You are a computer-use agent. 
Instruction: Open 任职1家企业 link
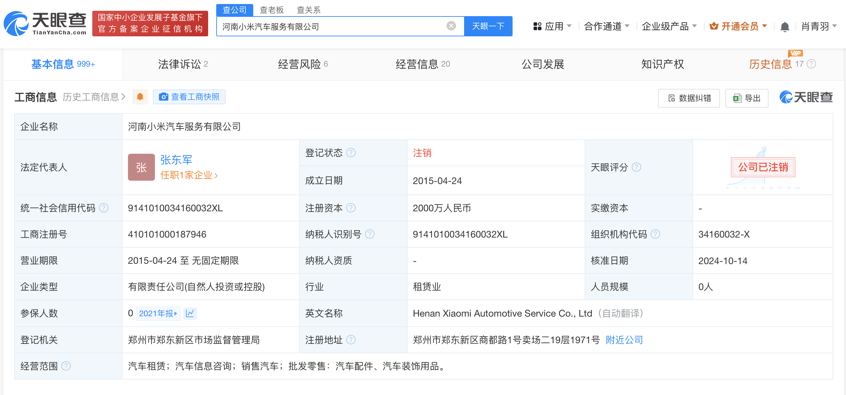[189, 175]
